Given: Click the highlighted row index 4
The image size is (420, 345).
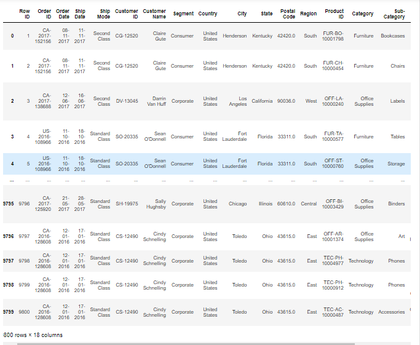Looking at the screenshot, I should 12,164.
